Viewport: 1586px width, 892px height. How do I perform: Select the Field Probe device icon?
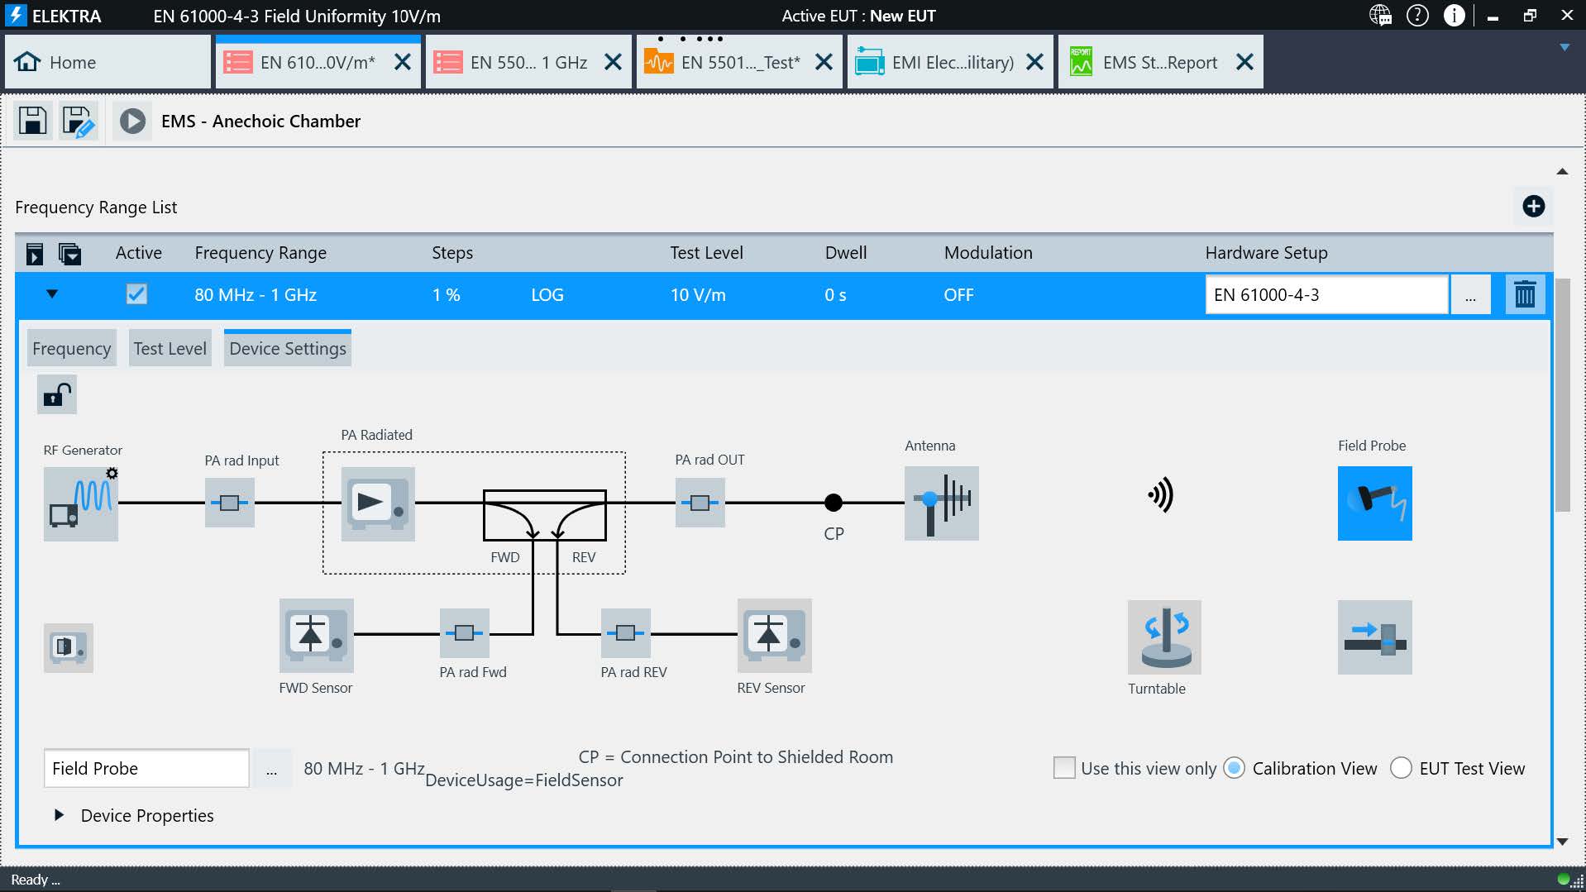pos(1374,503)
